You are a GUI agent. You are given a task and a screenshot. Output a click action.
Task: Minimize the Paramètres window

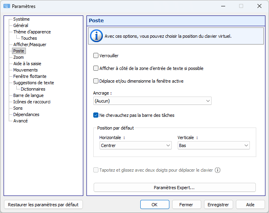pos(223,6)
